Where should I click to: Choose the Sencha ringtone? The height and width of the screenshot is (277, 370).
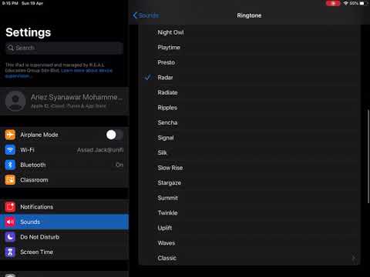[249, 122]
